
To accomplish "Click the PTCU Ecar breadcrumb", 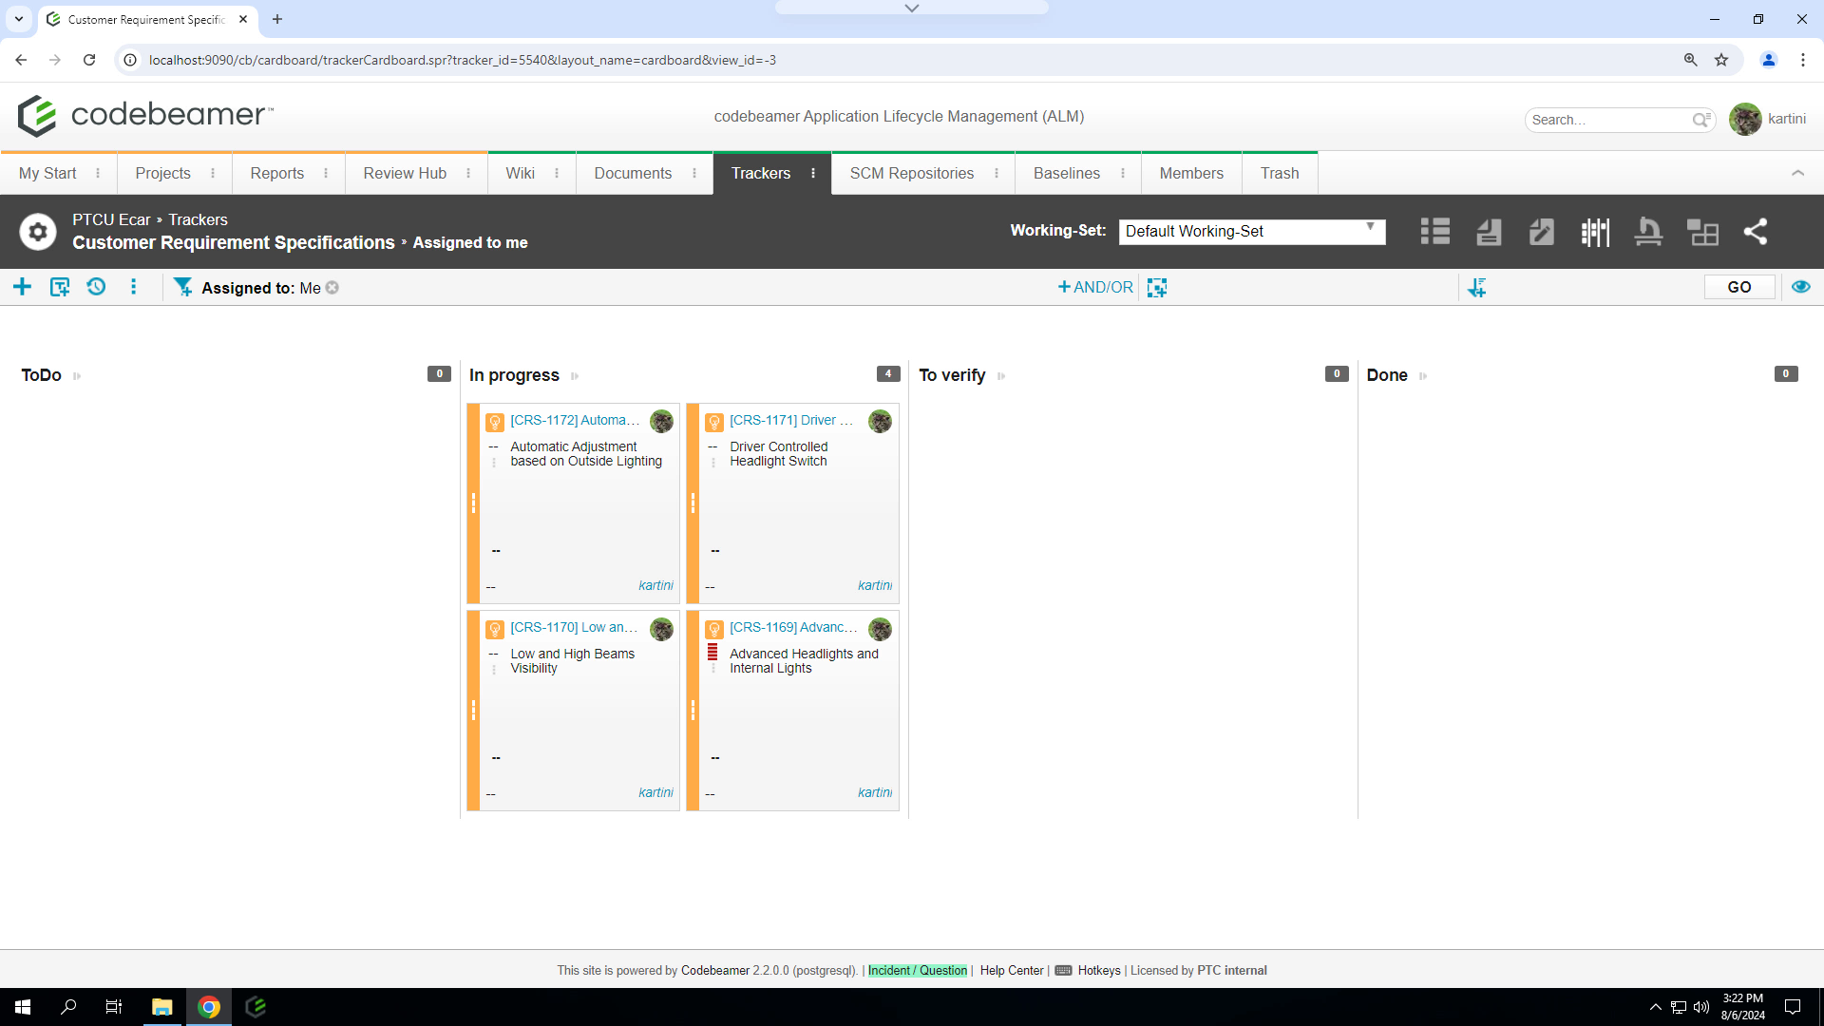I will [x=111, y=219].
